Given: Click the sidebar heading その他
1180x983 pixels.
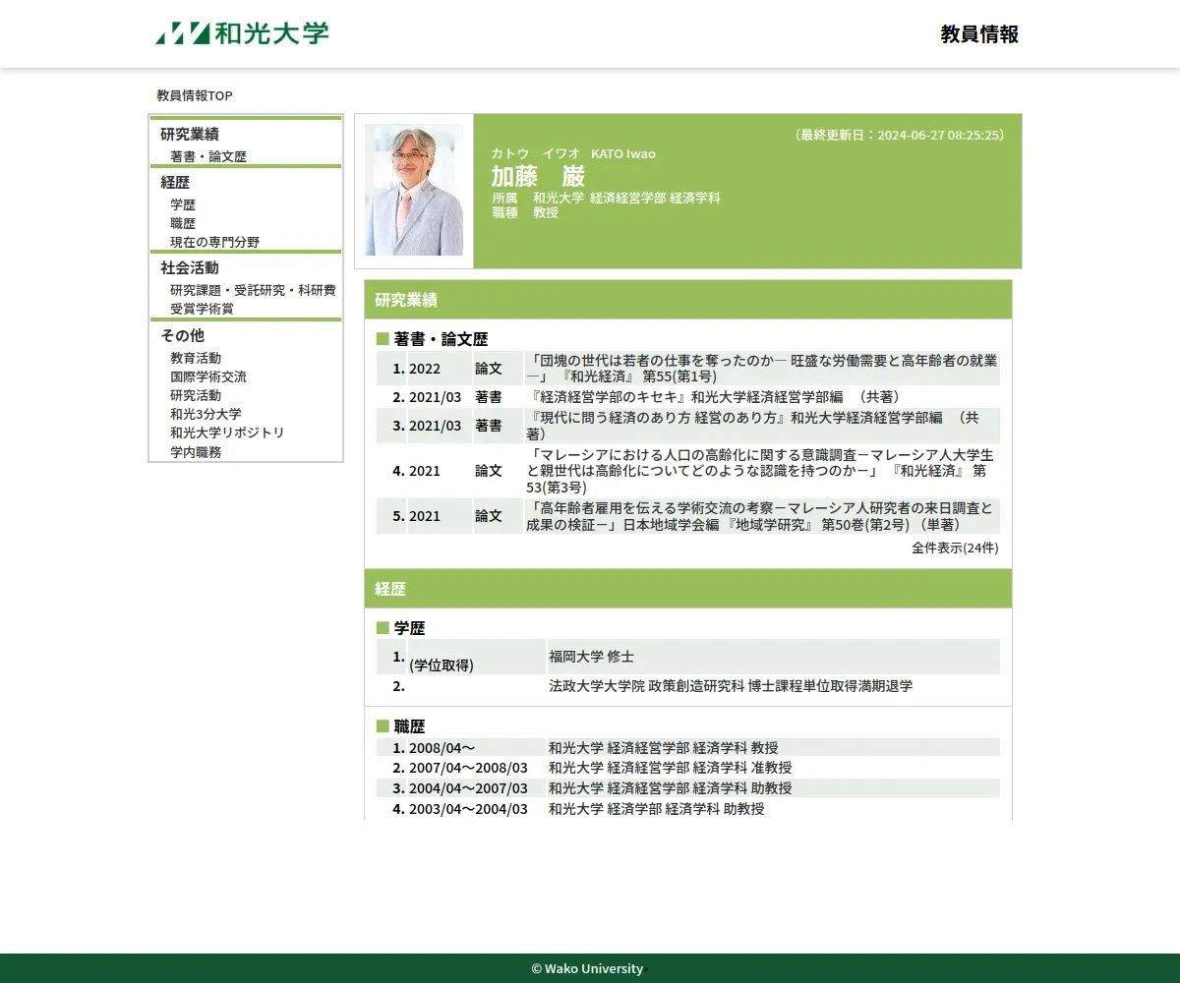Looking at the screenshot, I should pyautogui.click(x=183, y=335).
